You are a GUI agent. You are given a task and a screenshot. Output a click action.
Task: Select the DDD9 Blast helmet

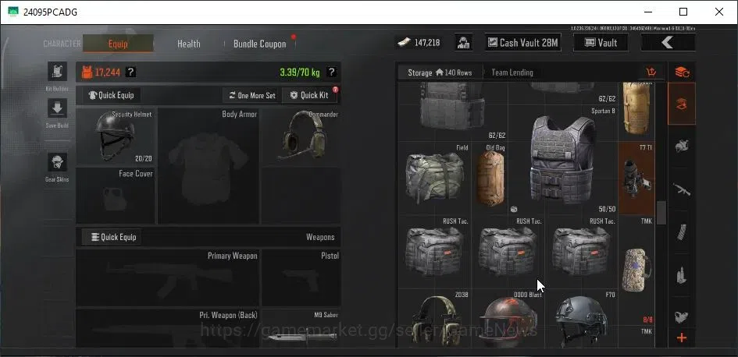coord(508,319)
